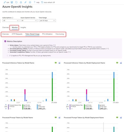
Task: Click green icon for Prompt Tokens by Model Name
Action: pyautogui.click(x=56, y=117)
